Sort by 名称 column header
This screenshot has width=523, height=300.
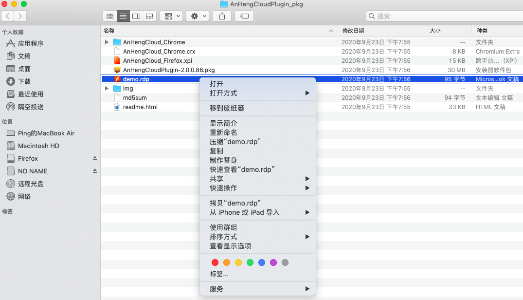point(219,31)
